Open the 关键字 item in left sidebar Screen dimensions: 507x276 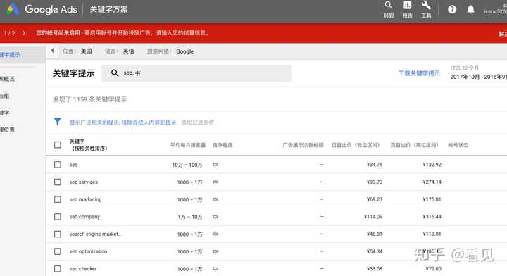coord(4,113)
